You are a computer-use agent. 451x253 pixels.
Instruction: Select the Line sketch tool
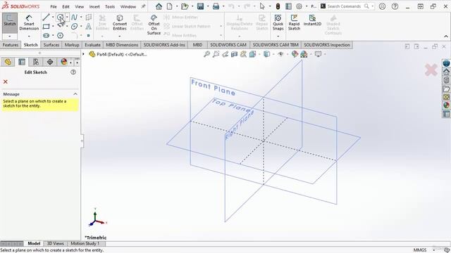tap(46, 17)
